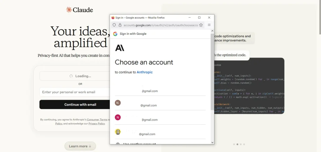The height and width of the screenshot is (152, 321).
Task: Open the Privacy Policy link
Action: tap(97, 123)
